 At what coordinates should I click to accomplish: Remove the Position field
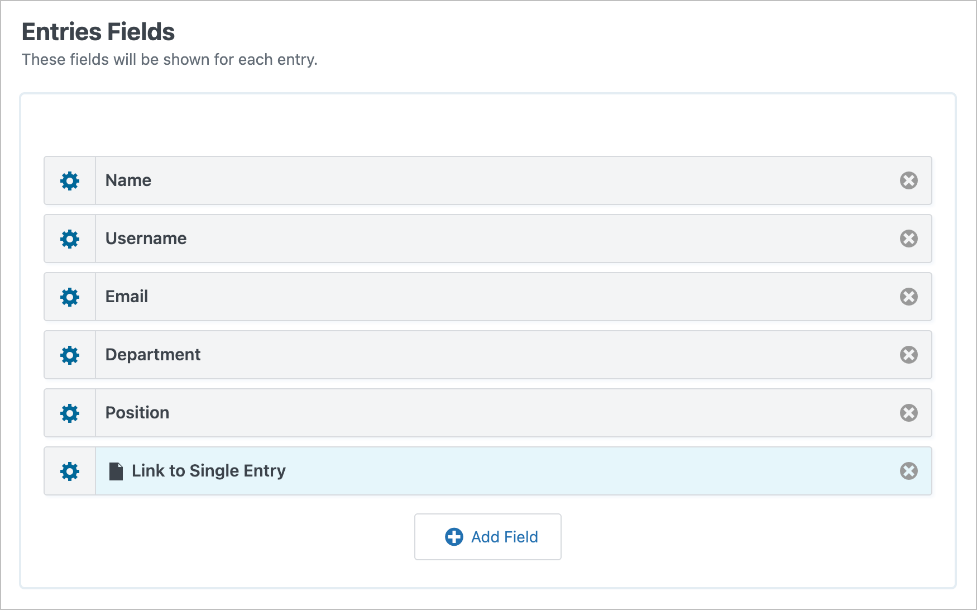(x=909, y=413)
